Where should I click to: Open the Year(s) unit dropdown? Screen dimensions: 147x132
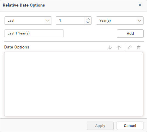(120, 21)
